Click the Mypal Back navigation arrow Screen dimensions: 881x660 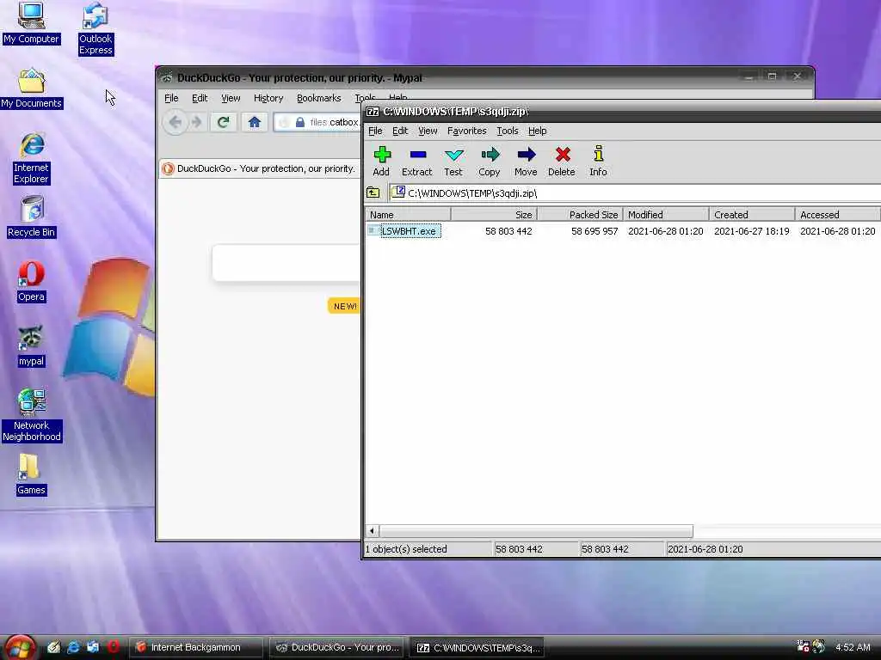176,122
